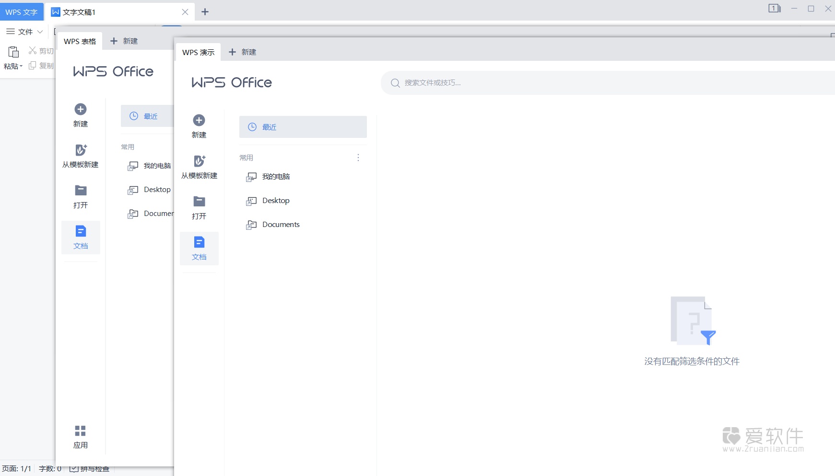Switch to WPS 演示 tab
This screenshot has width=835, height=476.
click(198, 52)
